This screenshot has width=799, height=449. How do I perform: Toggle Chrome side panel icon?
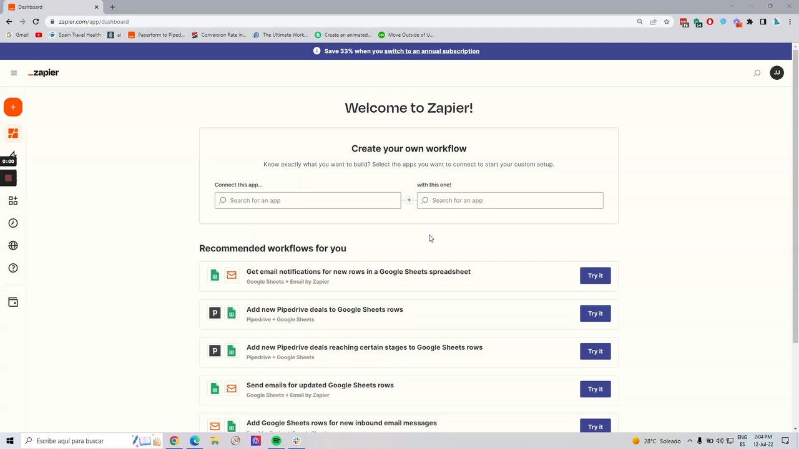coord(763,21)
